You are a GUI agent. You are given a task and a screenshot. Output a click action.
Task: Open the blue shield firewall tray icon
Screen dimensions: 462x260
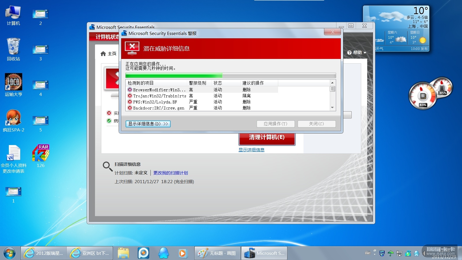(x=382, y=253)
